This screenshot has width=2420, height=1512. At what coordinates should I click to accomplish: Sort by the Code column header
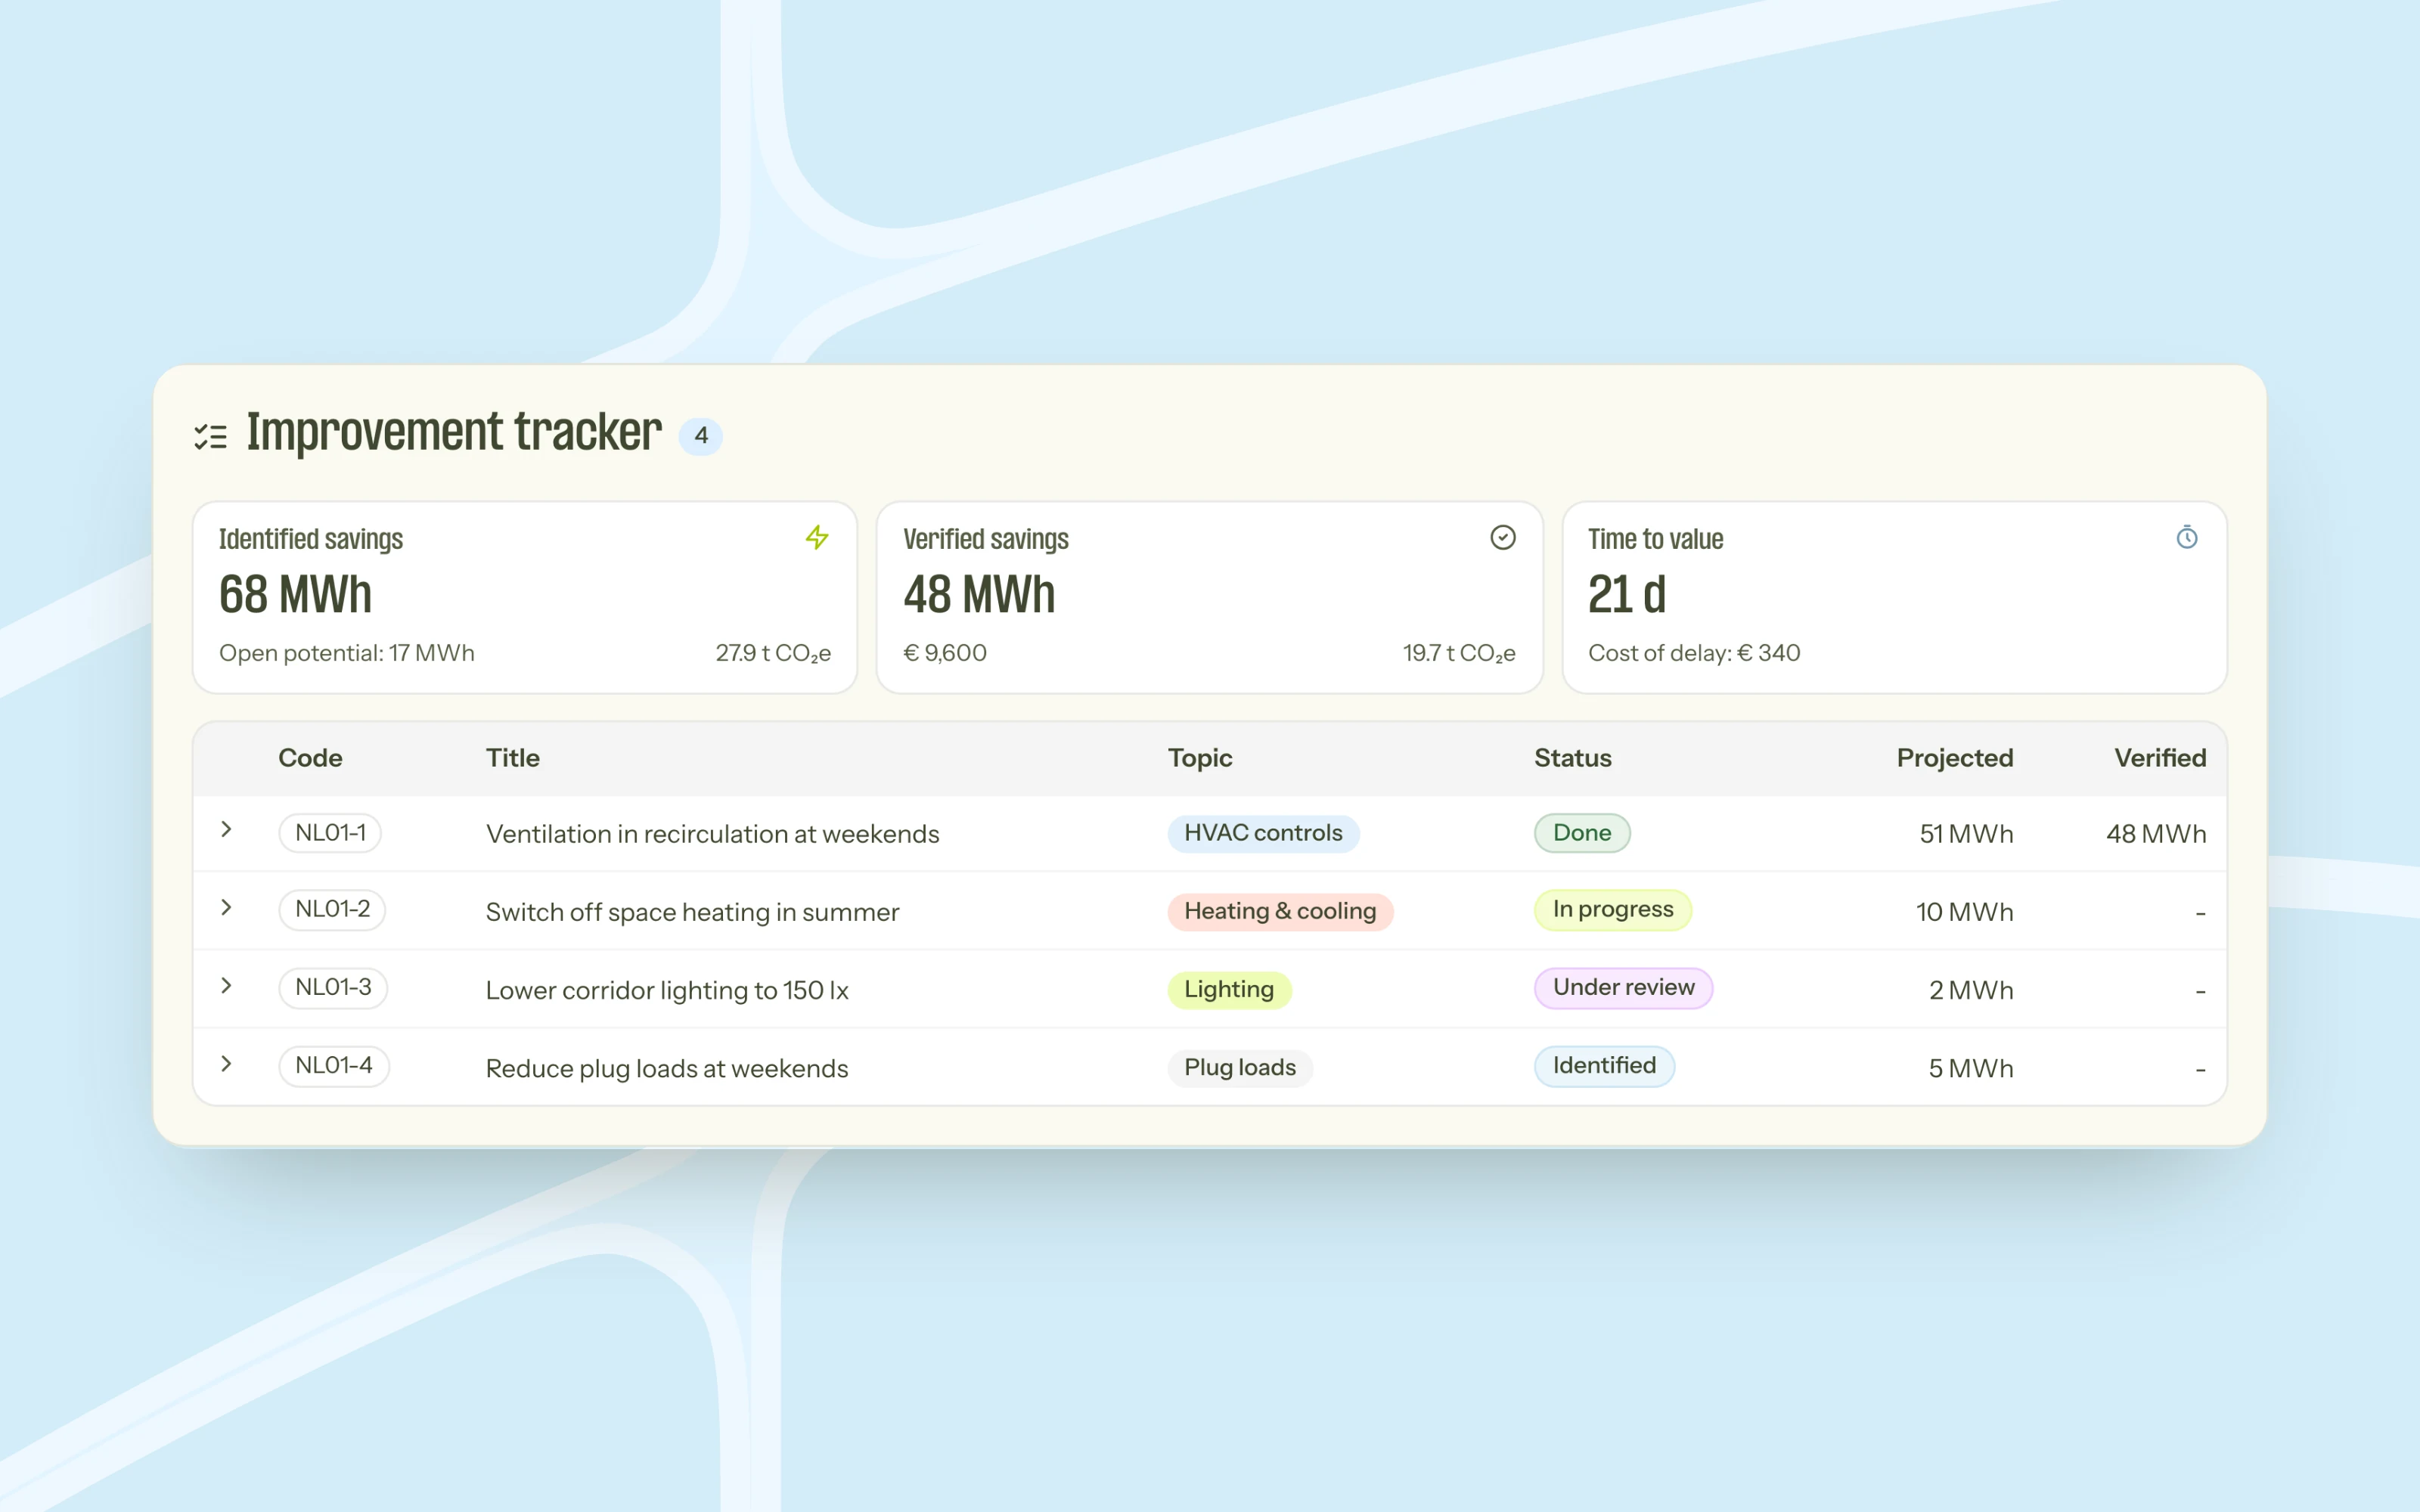[x=310, y=758]
